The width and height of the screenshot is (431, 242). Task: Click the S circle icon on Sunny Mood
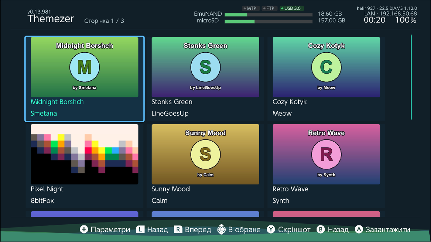click(205, 155)
